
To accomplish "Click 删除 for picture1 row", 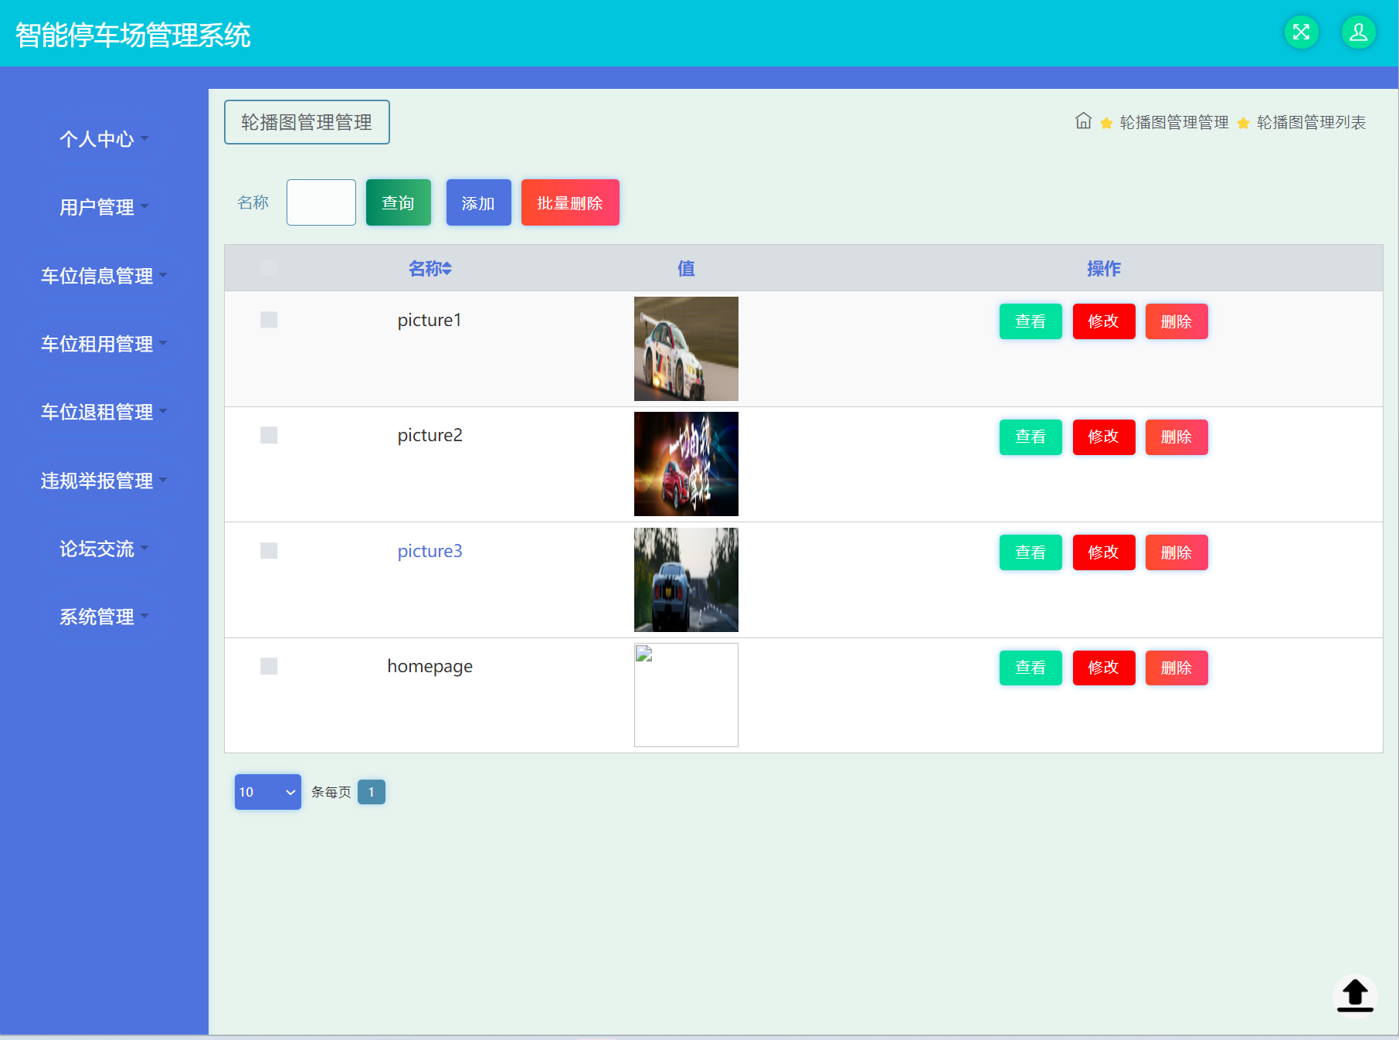I will 1177,321.
